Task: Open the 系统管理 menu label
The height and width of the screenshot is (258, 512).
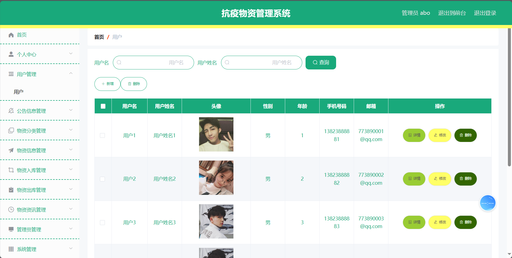Action: [x=27, y=249]
